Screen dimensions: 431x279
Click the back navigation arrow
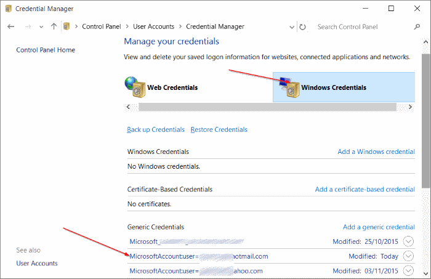[x=11, y=27]
